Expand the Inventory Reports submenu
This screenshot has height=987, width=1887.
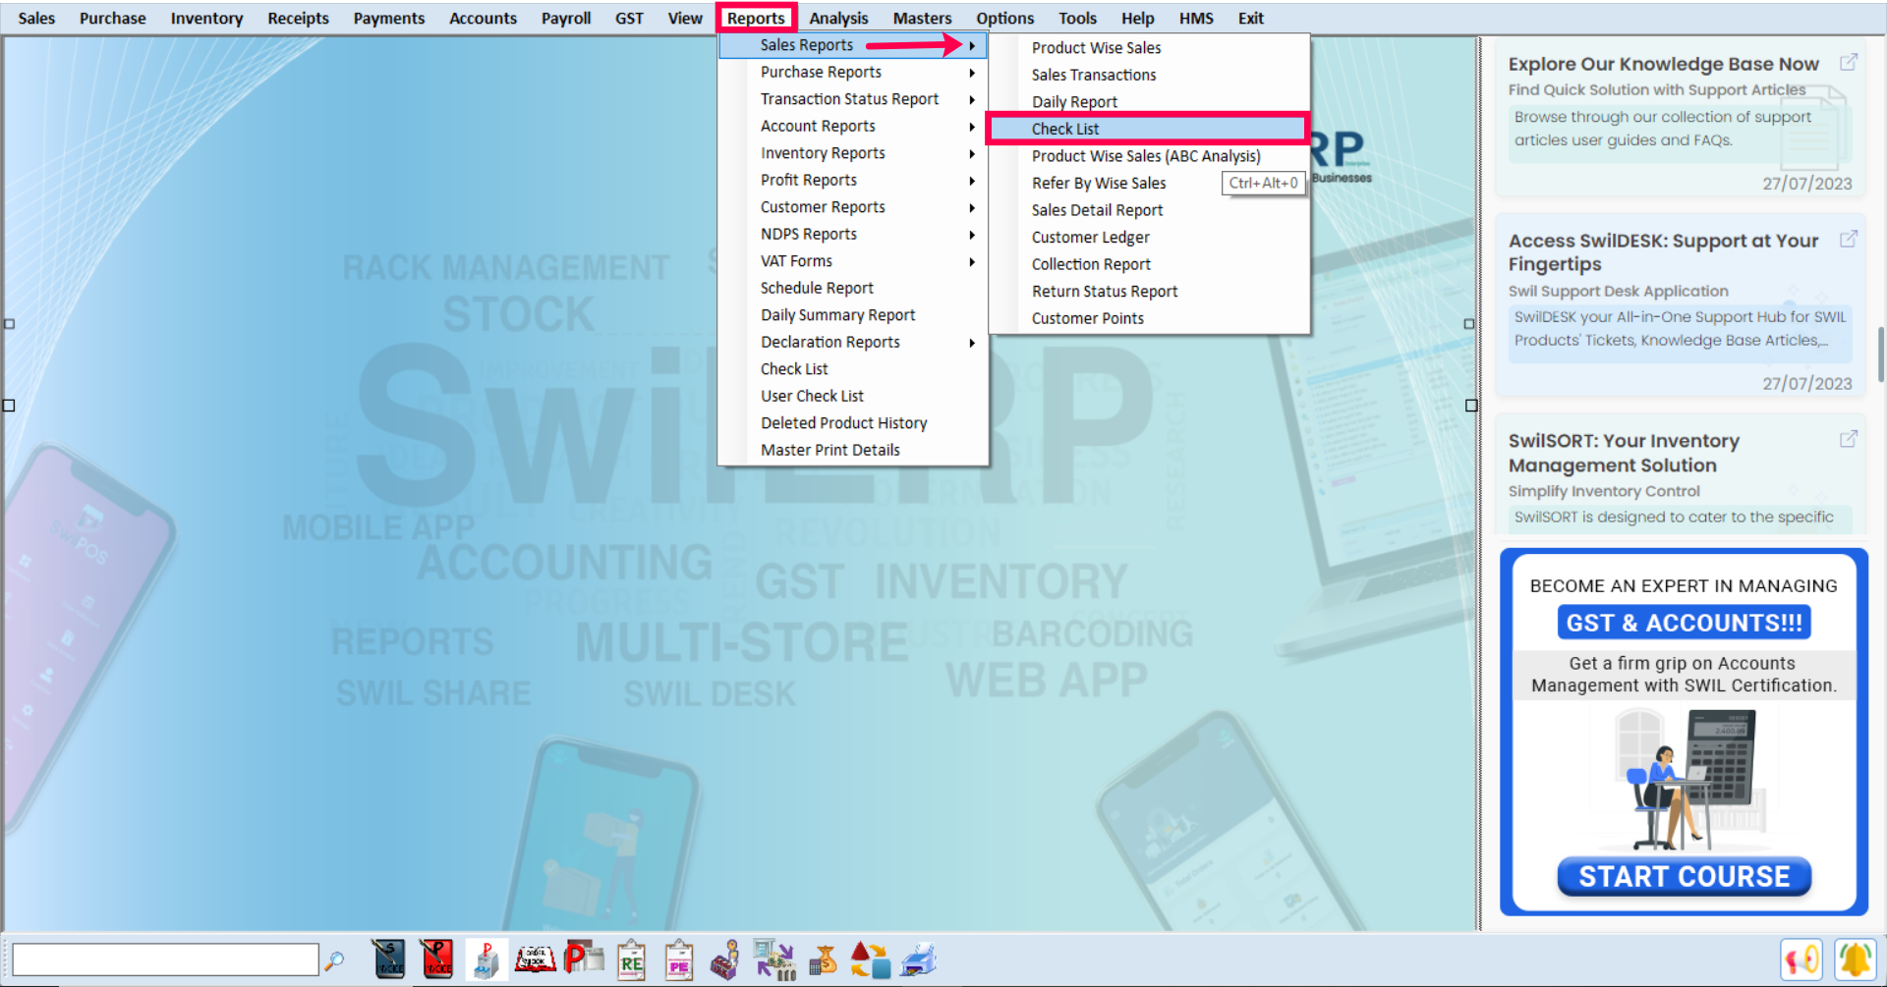coord(852,153)
